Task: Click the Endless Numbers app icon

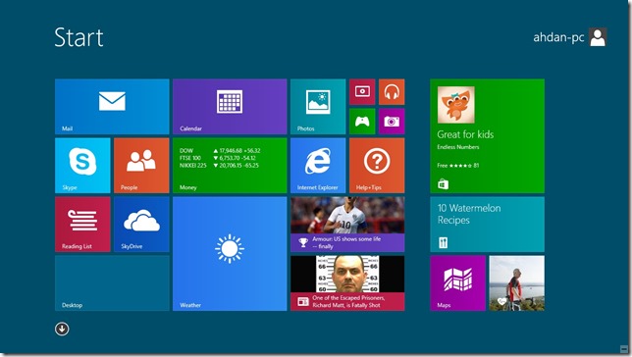Action: 456,105
